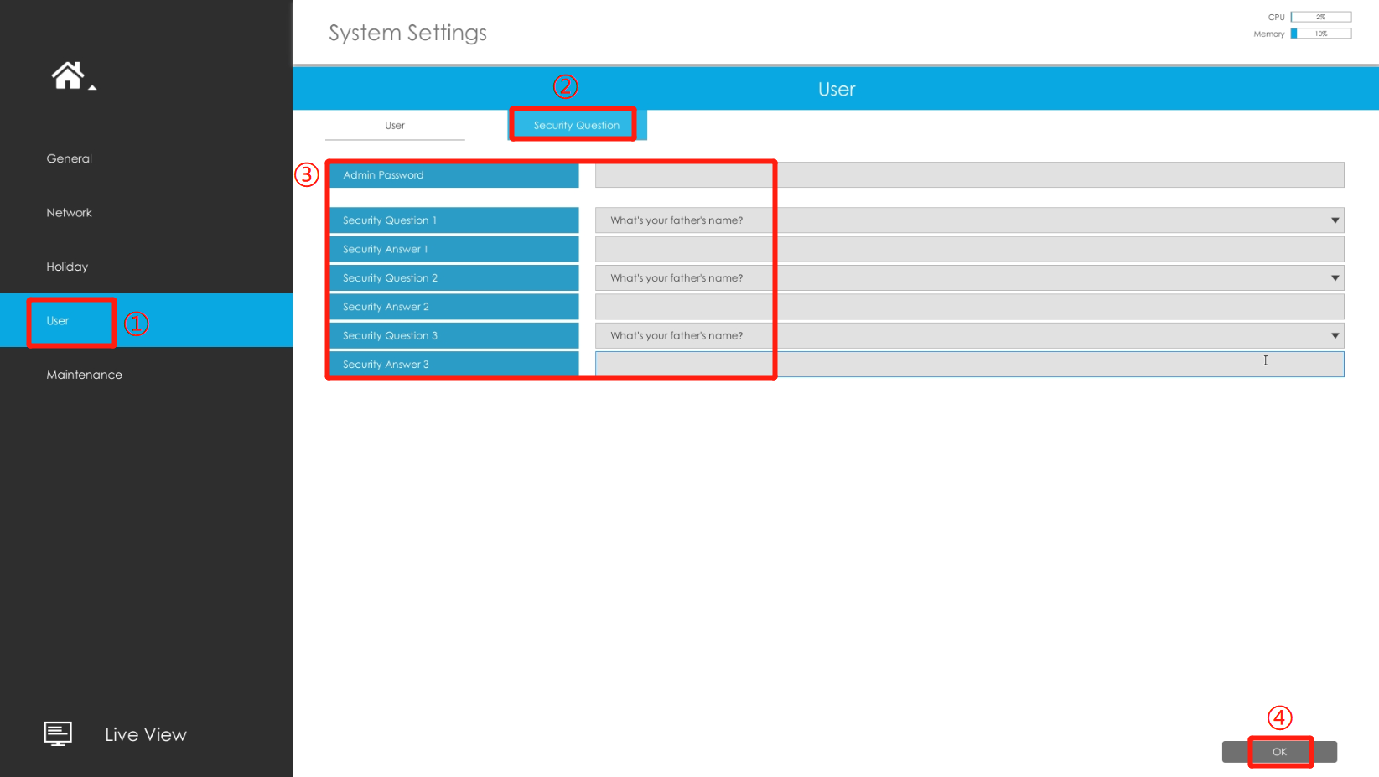Click the OK button
This screenshot has height=777, width=1379.
(x=1279, y=752)
